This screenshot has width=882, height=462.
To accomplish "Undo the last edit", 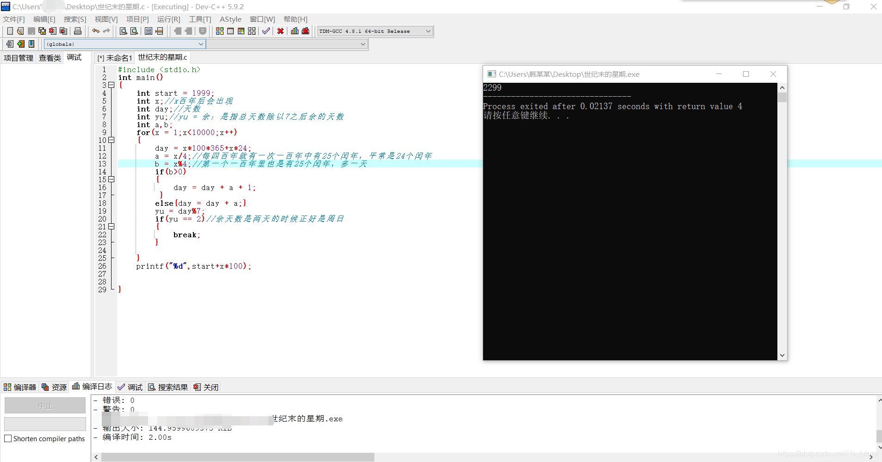I will [x=96, y=31].
